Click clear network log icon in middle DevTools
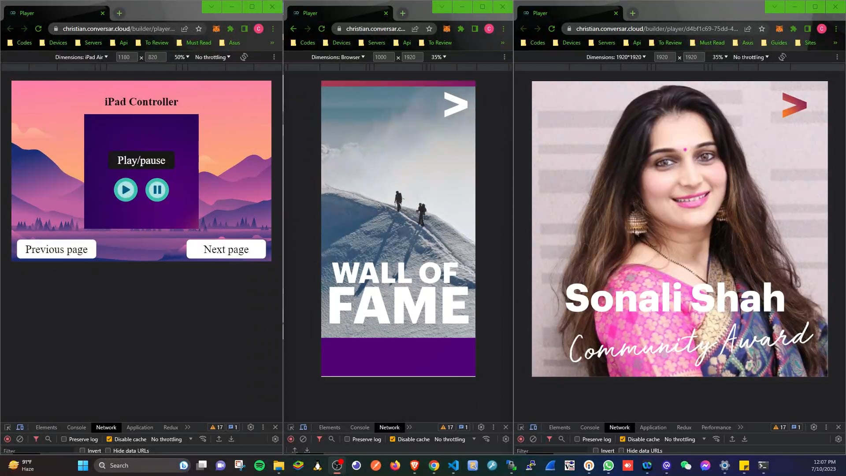Screen dimensions: 846x476 coord(303,439)
